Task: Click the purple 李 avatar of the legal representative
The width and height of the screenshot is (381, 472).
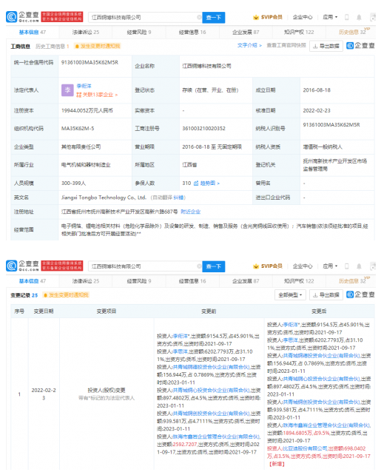Action: [x=67, y=90]
